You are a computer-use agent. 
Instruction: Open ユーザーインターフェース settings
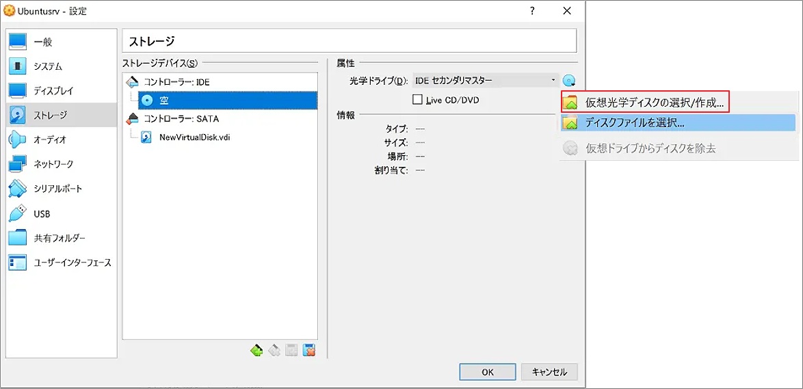tap(62, 263)
